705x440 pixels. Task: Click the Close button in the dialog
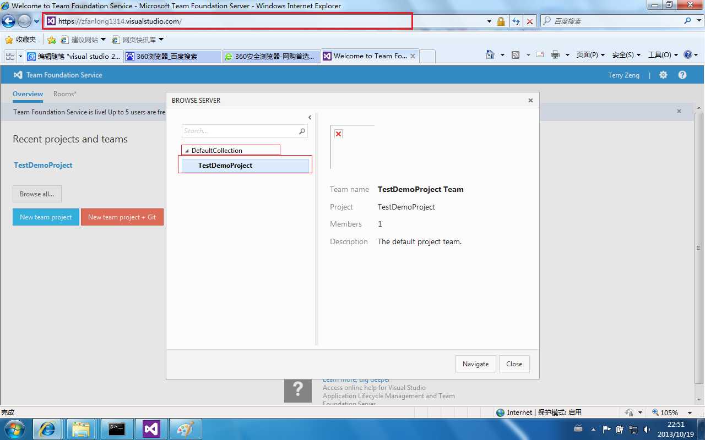514,364
